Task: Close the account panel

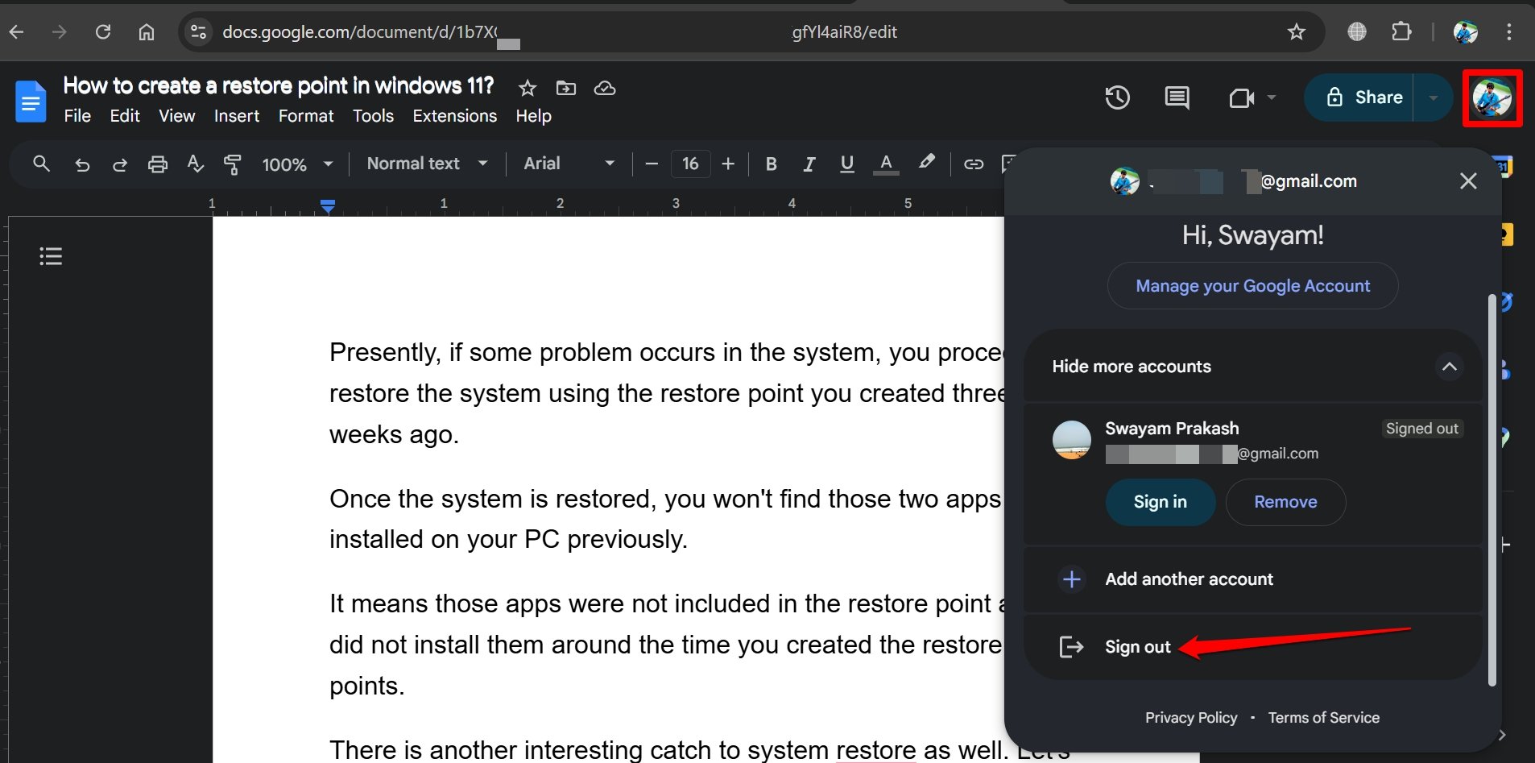Action: (x=1468, y=181)
